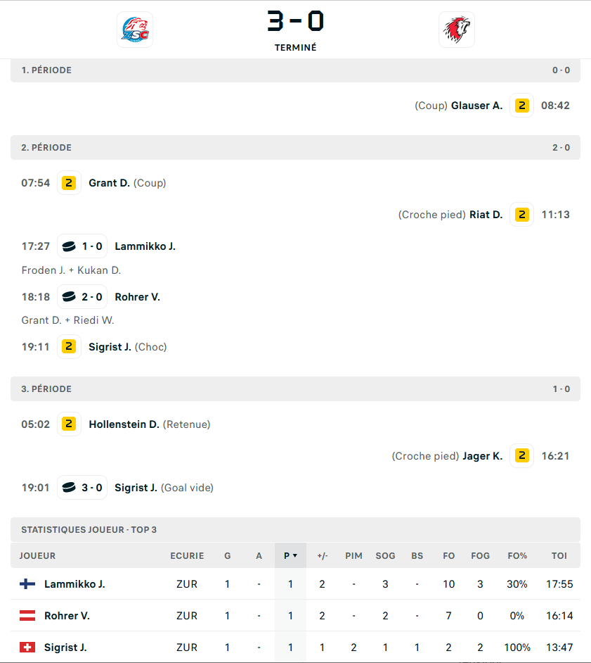This screenshot has width=591, height=663.
Task: Click Finland flag next to Lammikko J.
Action: click(27, 584)
